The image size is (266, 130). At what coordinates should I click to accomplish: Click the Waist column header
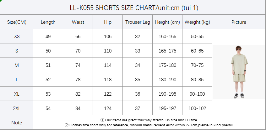click(x=78, y=22)
